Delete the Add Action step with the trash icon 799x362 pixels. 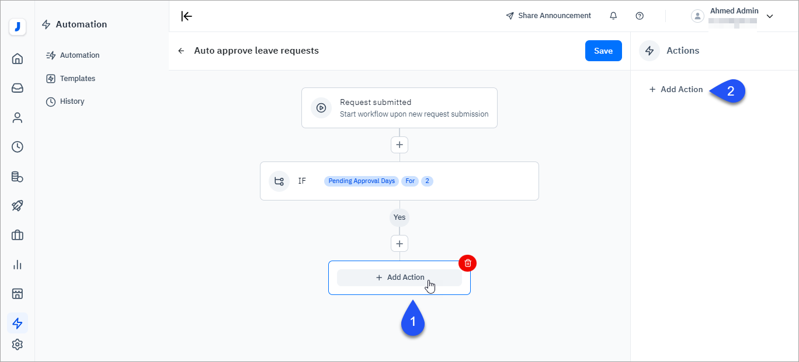coord(467,263)
